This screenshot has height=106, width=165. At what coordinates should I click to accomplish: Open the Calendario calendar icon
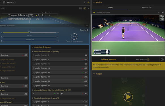(4, 2)
